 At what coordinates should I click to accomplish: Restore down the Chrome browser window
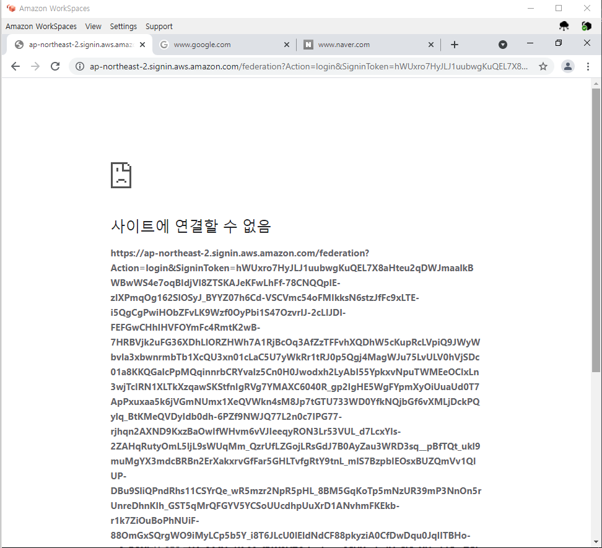559,43
